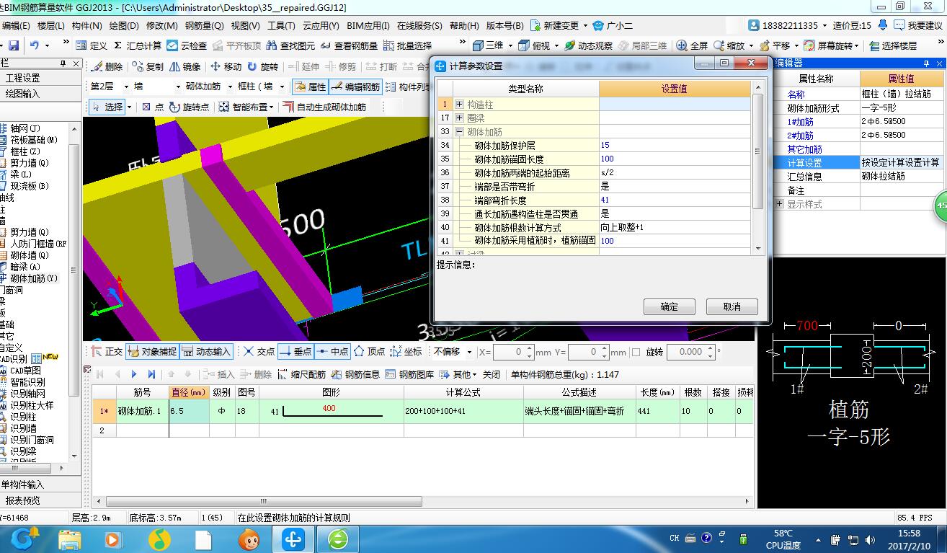Choose the 旋转点 rotate-point tool

(x=189, y=107)
